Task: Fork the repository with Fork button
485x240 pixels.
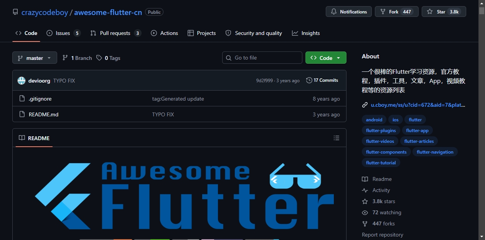Action: (397, 12)
